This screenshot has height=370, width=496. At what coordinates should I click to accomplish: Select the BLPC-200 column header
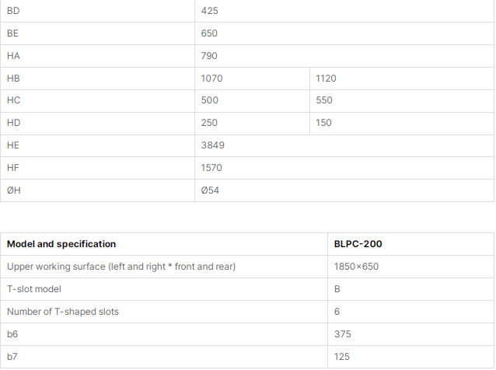tap(358, 244)
